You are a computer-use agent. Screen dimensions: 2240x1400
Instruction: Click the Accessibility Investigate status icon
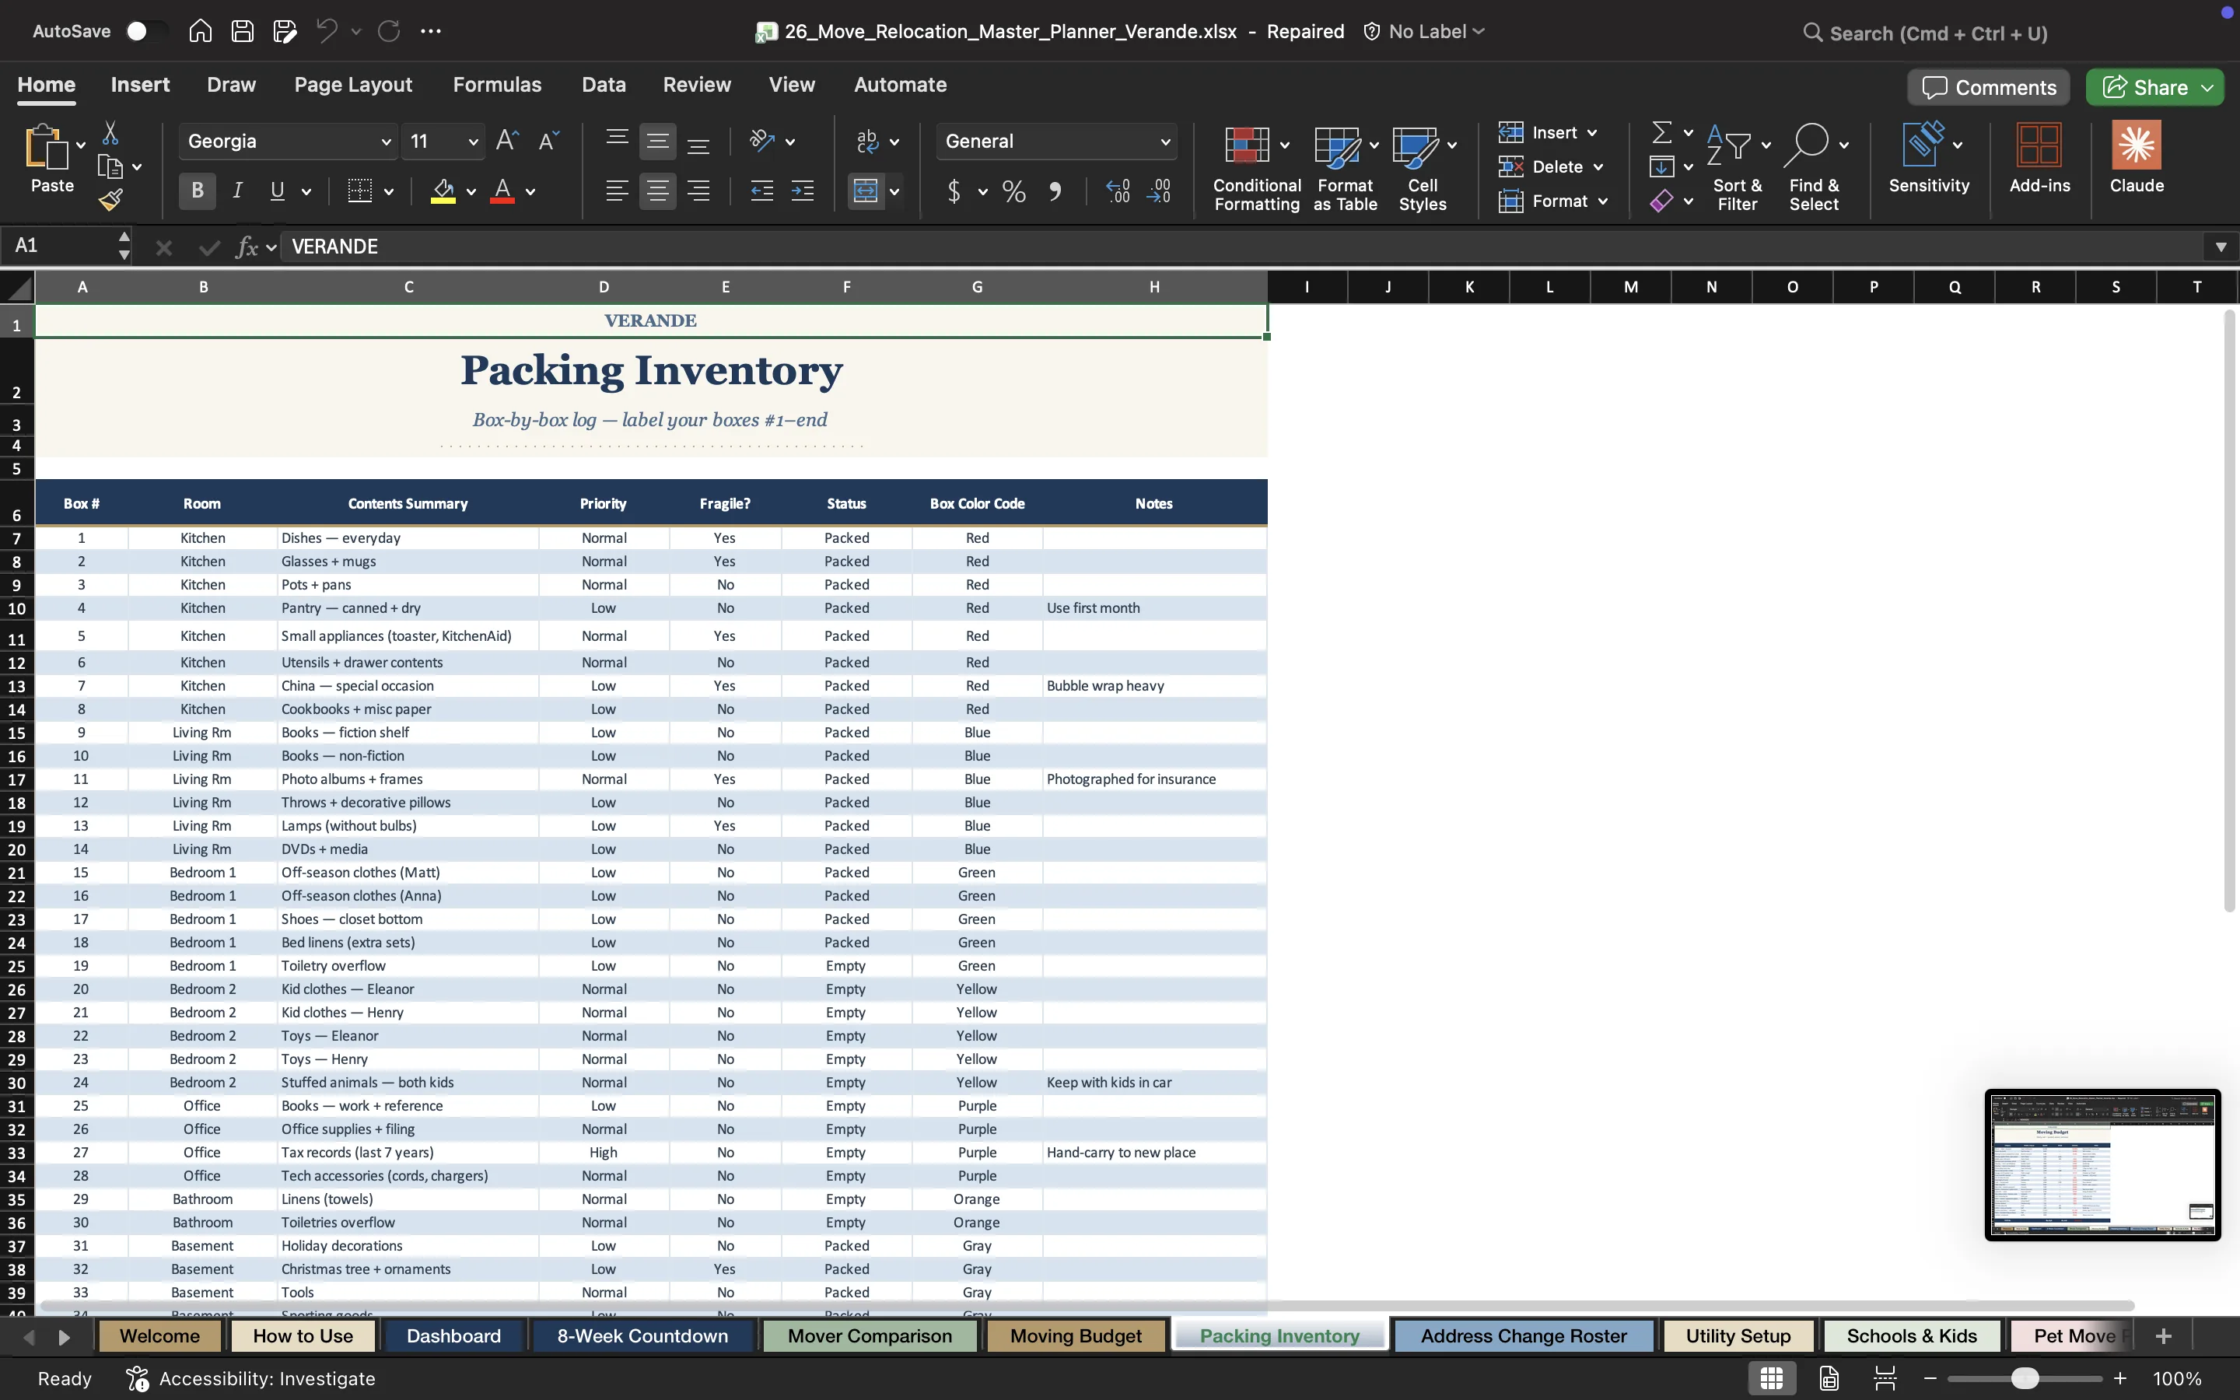click(138, 1377)
